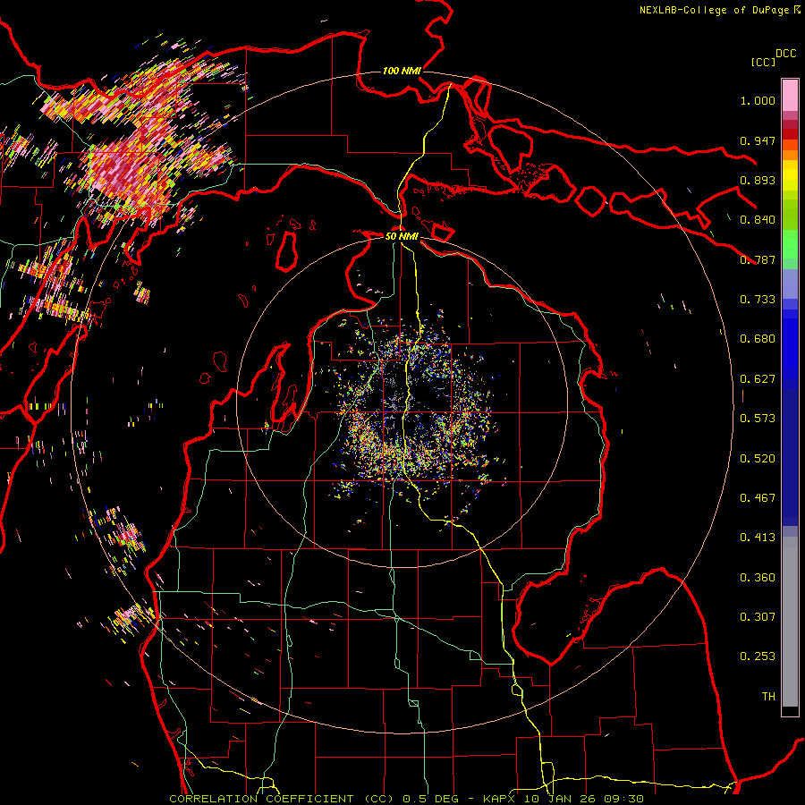Click the 100 NMI range ring label

(402, 71)
